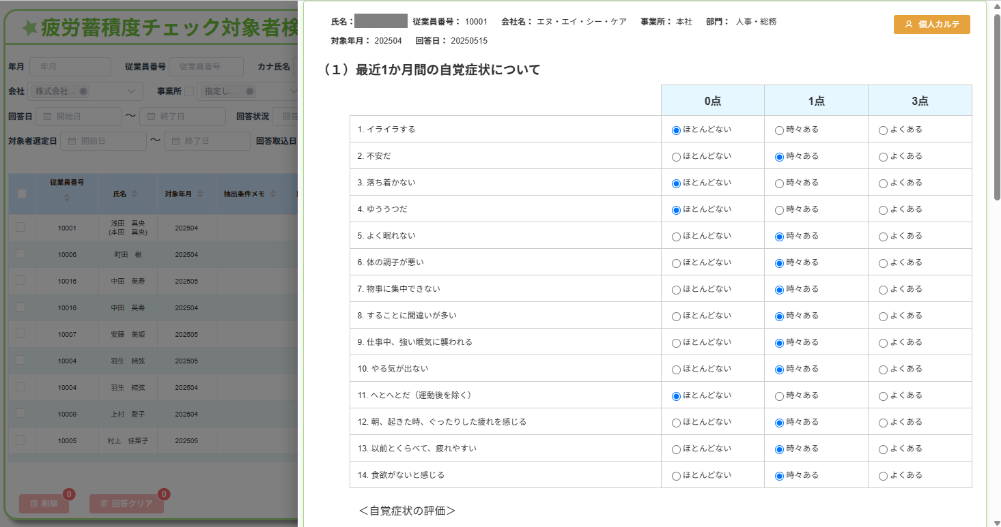This screenshot has width=1001, height=527.
Task: Select よくある for 8. することに間違いが多い
Action: point(883,316)
